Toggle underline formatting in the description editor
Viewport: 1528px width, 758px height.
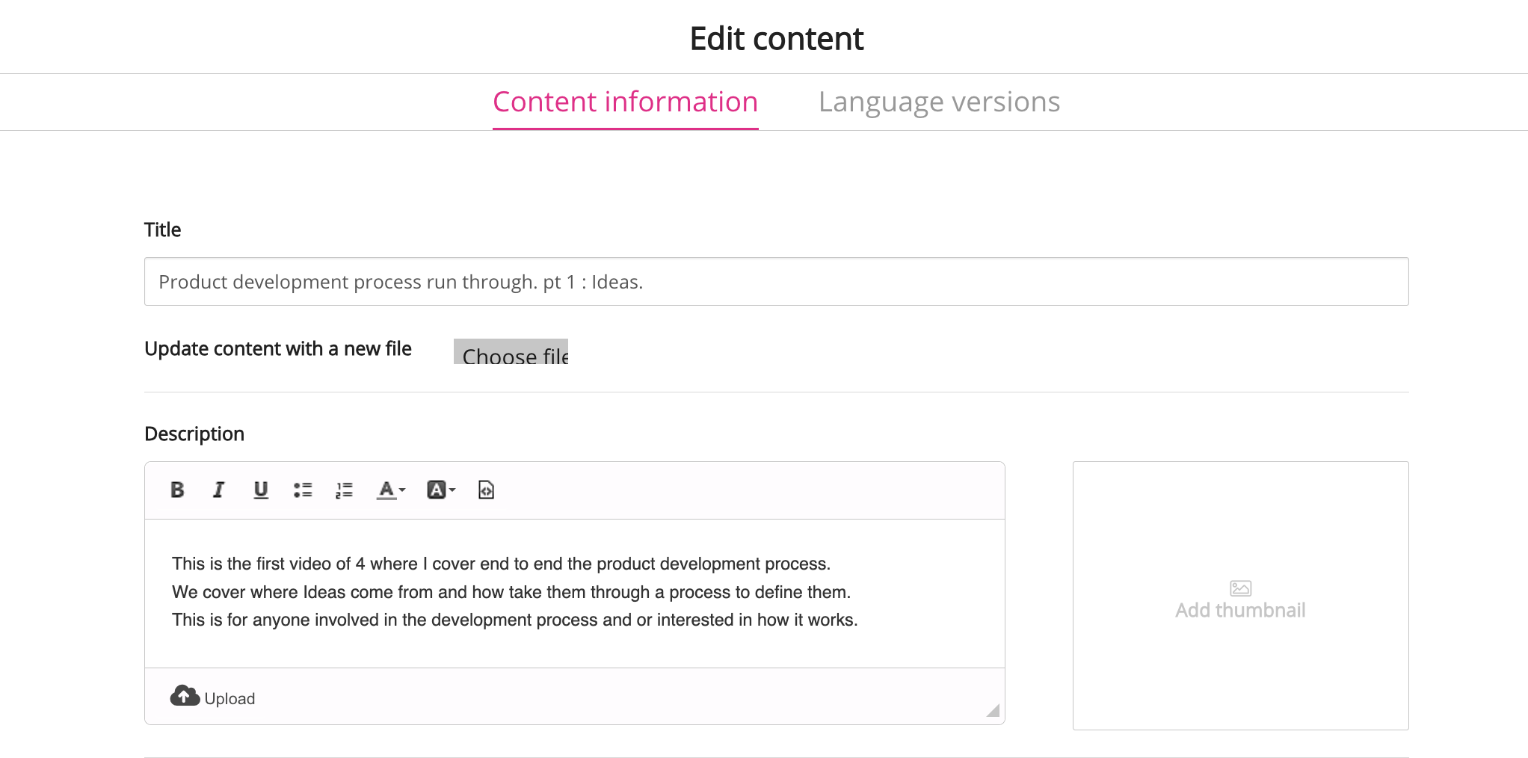(x=260, y=490)
